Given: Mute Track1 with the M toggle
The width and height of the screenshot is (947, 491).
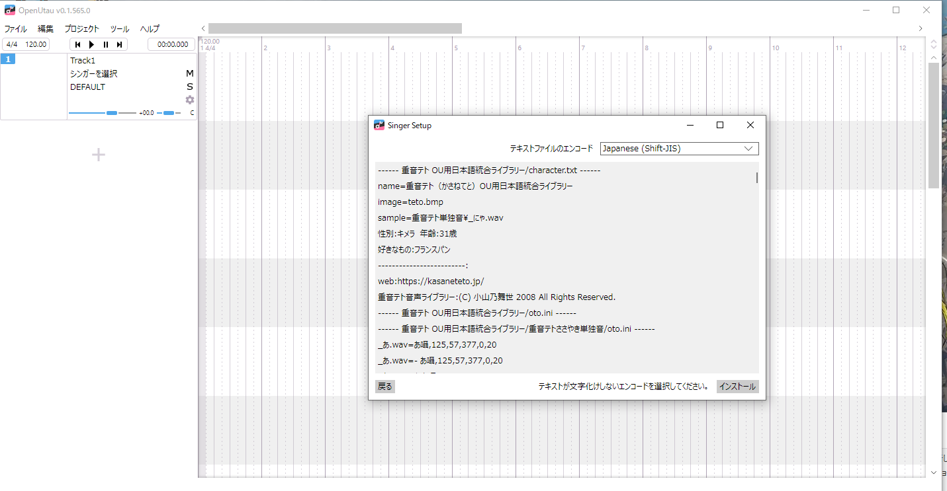Looking at the screenshot, I should (x=189, y=73).
